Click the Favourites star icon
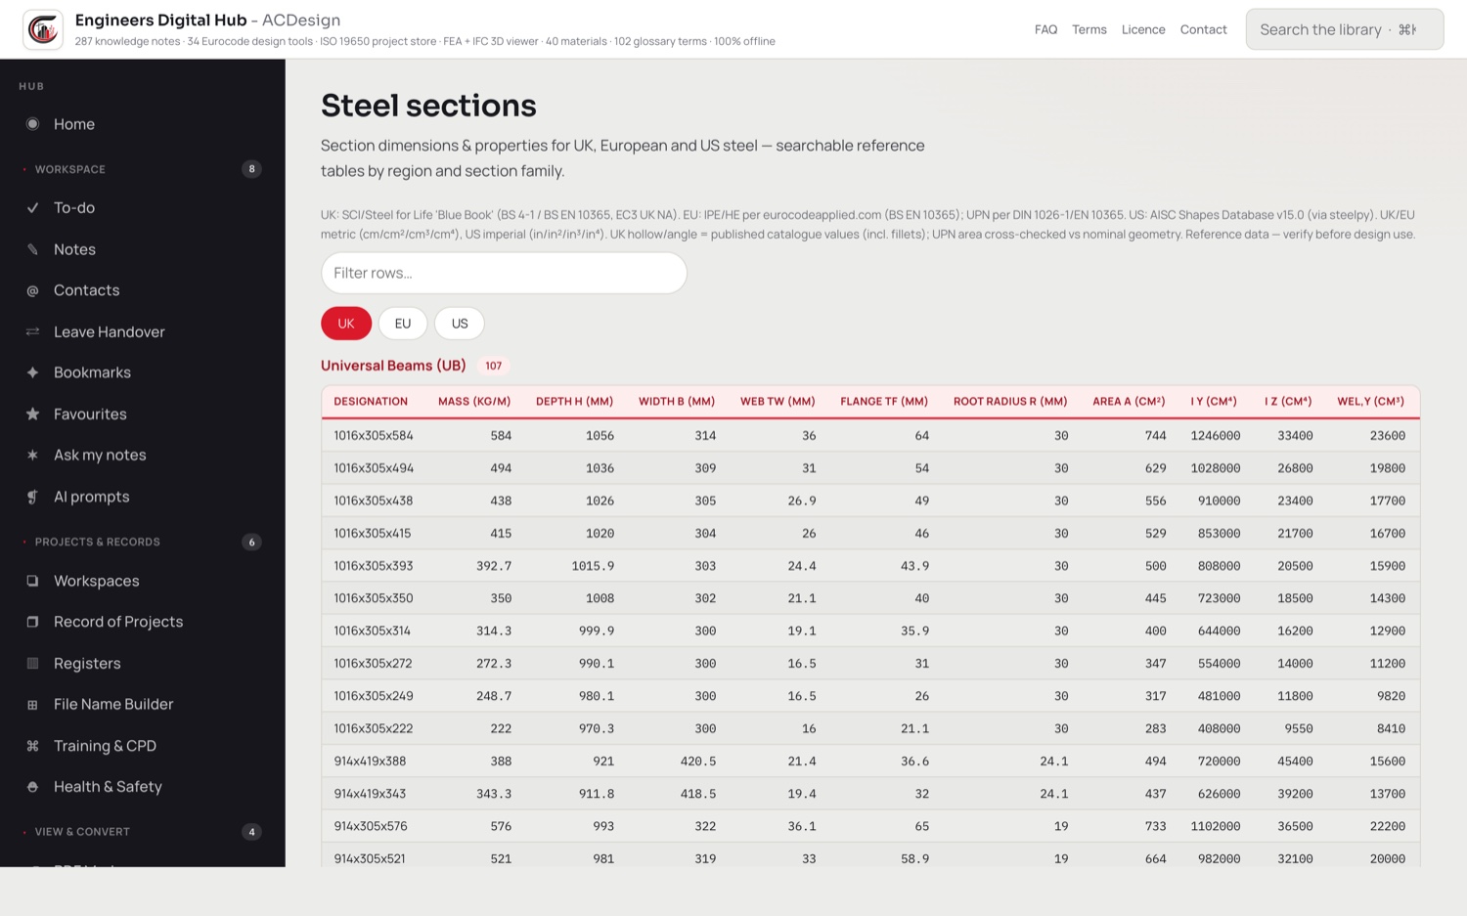Viewport: 1467px width, 916px height. [x=32, y=414]
